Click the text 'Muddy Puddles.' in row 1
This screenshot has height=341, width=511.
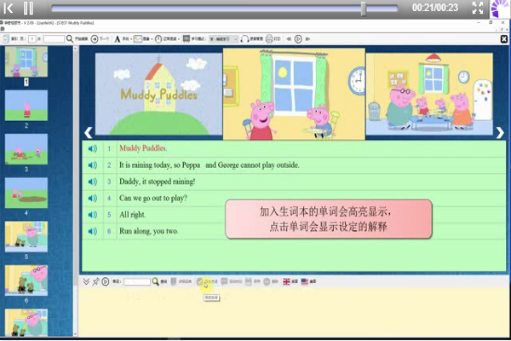(x=143, y=148)
